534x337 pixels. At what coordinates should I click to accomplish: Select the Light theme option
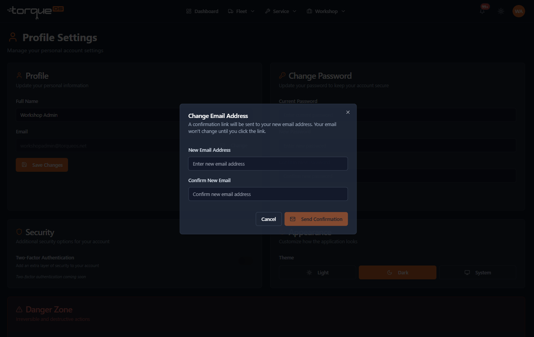coord(317,272)
